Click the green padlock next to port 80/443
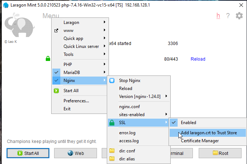This screenshot has width=247, height=164. click(48, 59)
